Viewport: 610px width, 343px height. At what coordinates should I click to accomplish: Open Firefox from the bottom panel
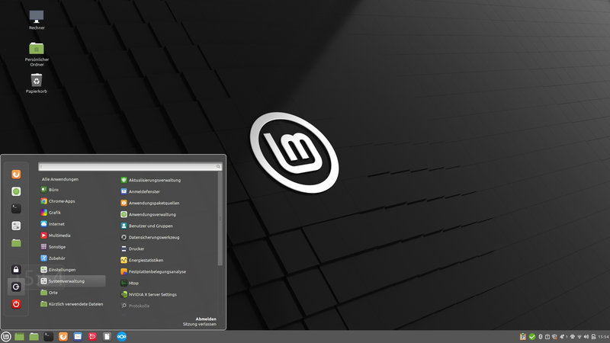click(x=63, y=337)
